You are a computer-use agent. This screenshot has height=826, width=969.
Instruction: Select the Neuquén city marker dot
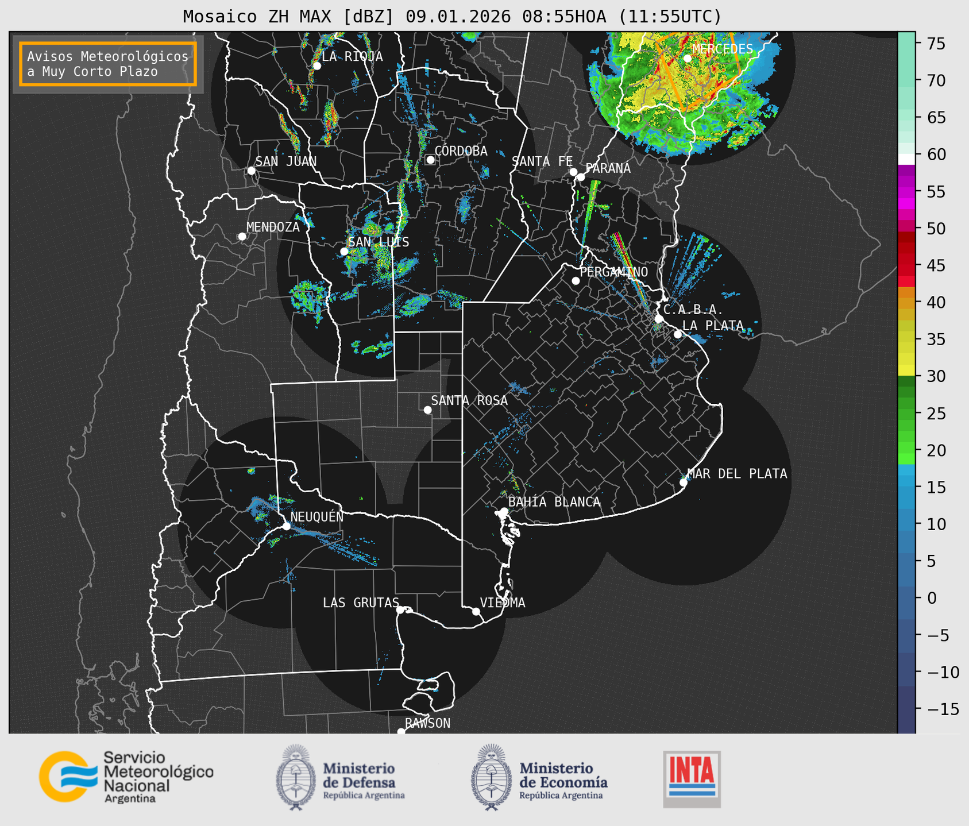click(x=286, y=526)
